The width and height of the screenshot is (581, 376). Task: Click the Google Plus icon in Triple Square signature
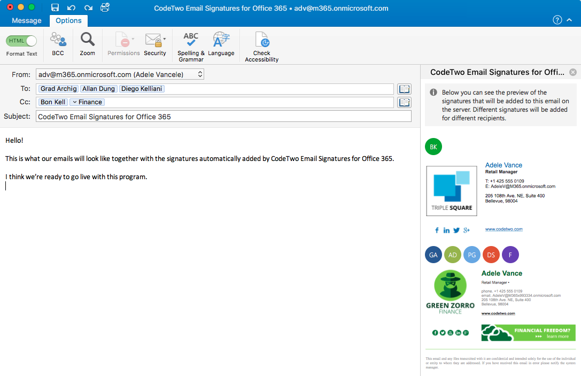(467, 231)
